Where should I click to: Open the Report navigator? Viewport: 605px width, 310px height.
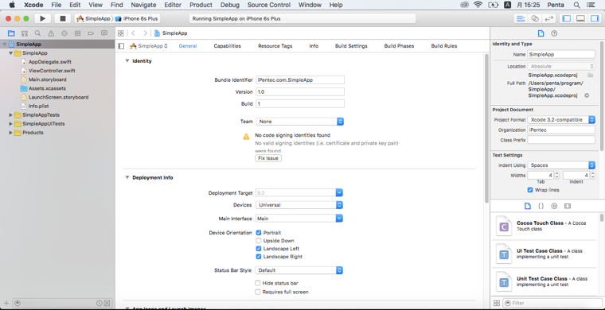[104, 33]
